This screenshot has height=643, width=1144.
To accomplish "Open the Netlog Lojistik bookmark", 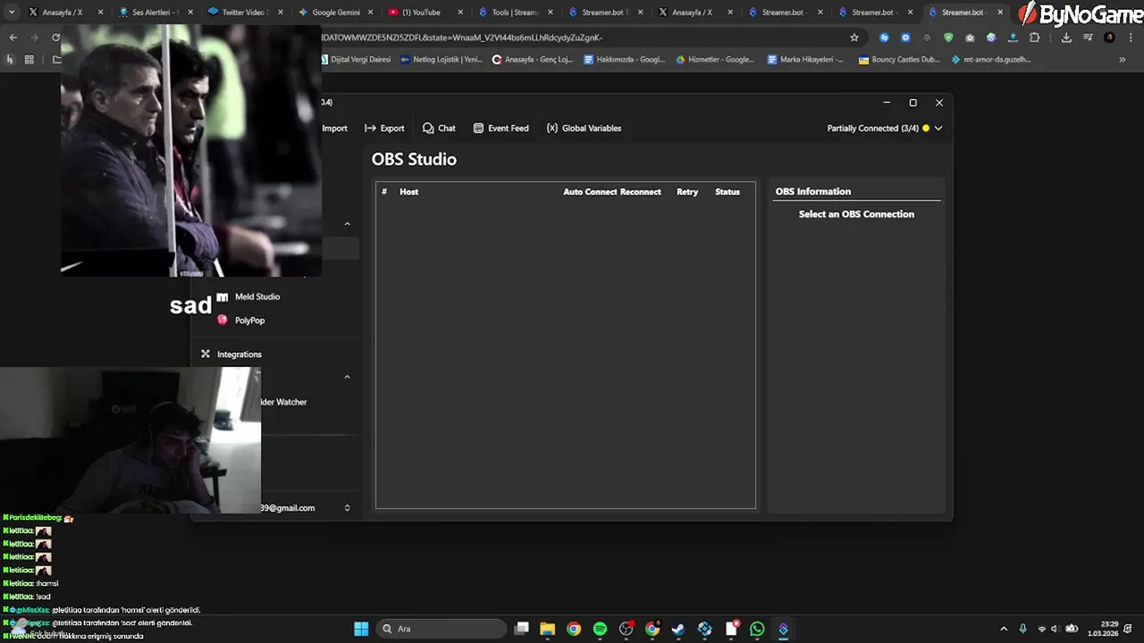I will tap(442, 60).
